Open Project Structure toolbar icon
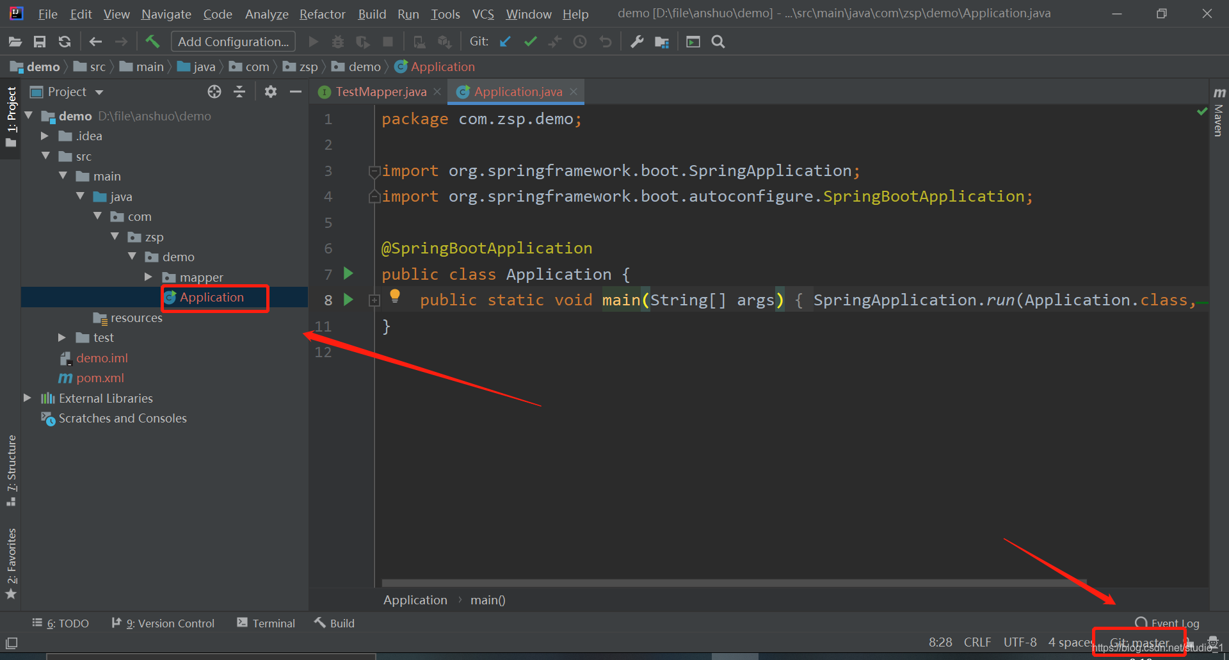This screenshot has height=660, width=1229. pos(662,42)
